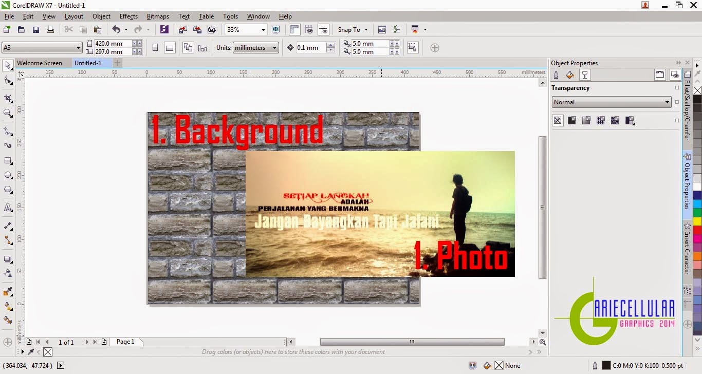Toggle the Transparency tab wineglass icon

point(584,75)
